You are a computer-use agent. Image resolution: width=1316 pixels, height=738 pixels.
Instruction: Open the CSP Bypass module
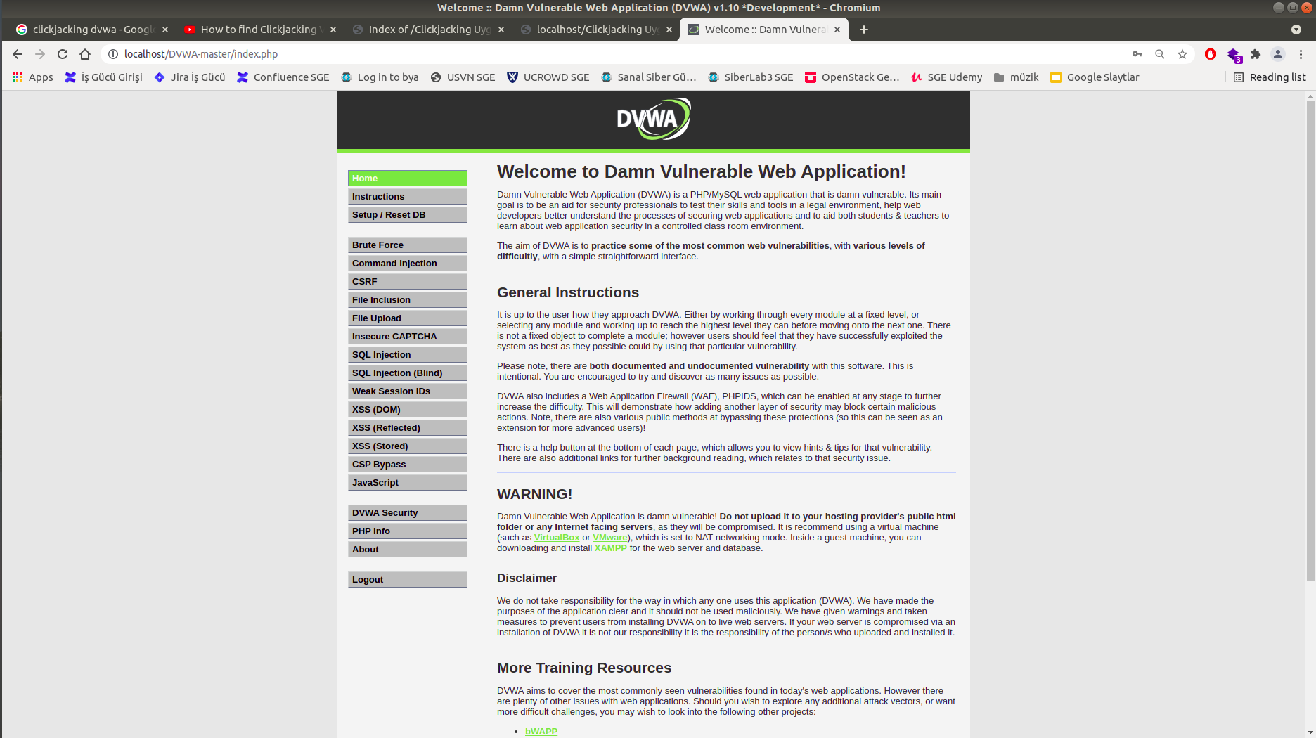pyautogui.click(x=408, y=465)
